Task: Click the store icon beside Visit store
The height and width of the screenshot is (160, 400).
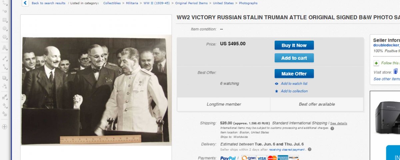Action: 396,71
